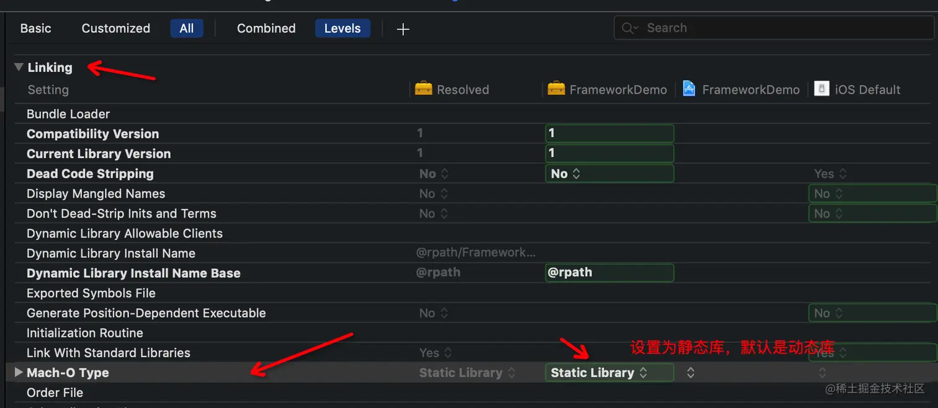Open Dead Code Stripping iOS Default Yes dropdown
This screenshot has width=938, height=408.
[830, 174]
